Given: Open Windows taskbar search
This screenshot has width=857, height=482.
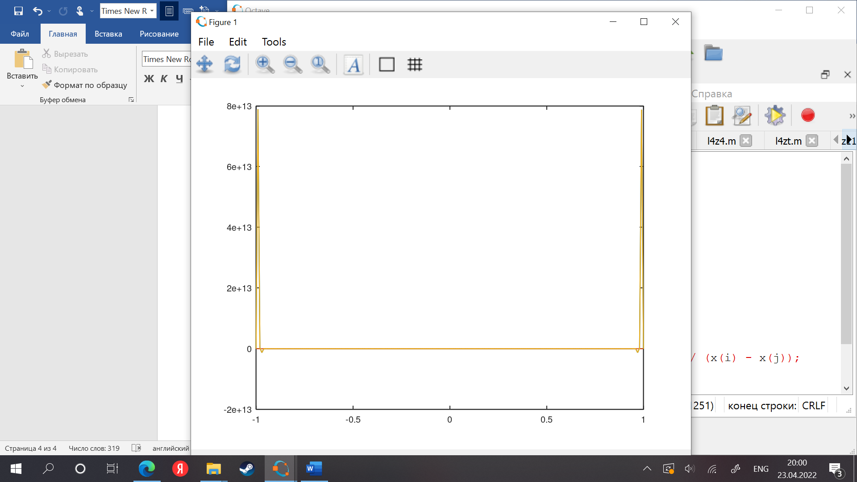Looking at the screenshot, I should pyautogui.click(x=48, y=469).
